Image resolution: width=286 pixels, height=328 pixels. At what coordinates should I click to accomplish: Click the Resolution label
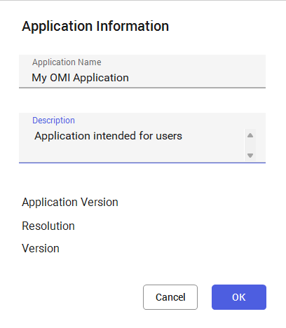(x=48, y=226)
